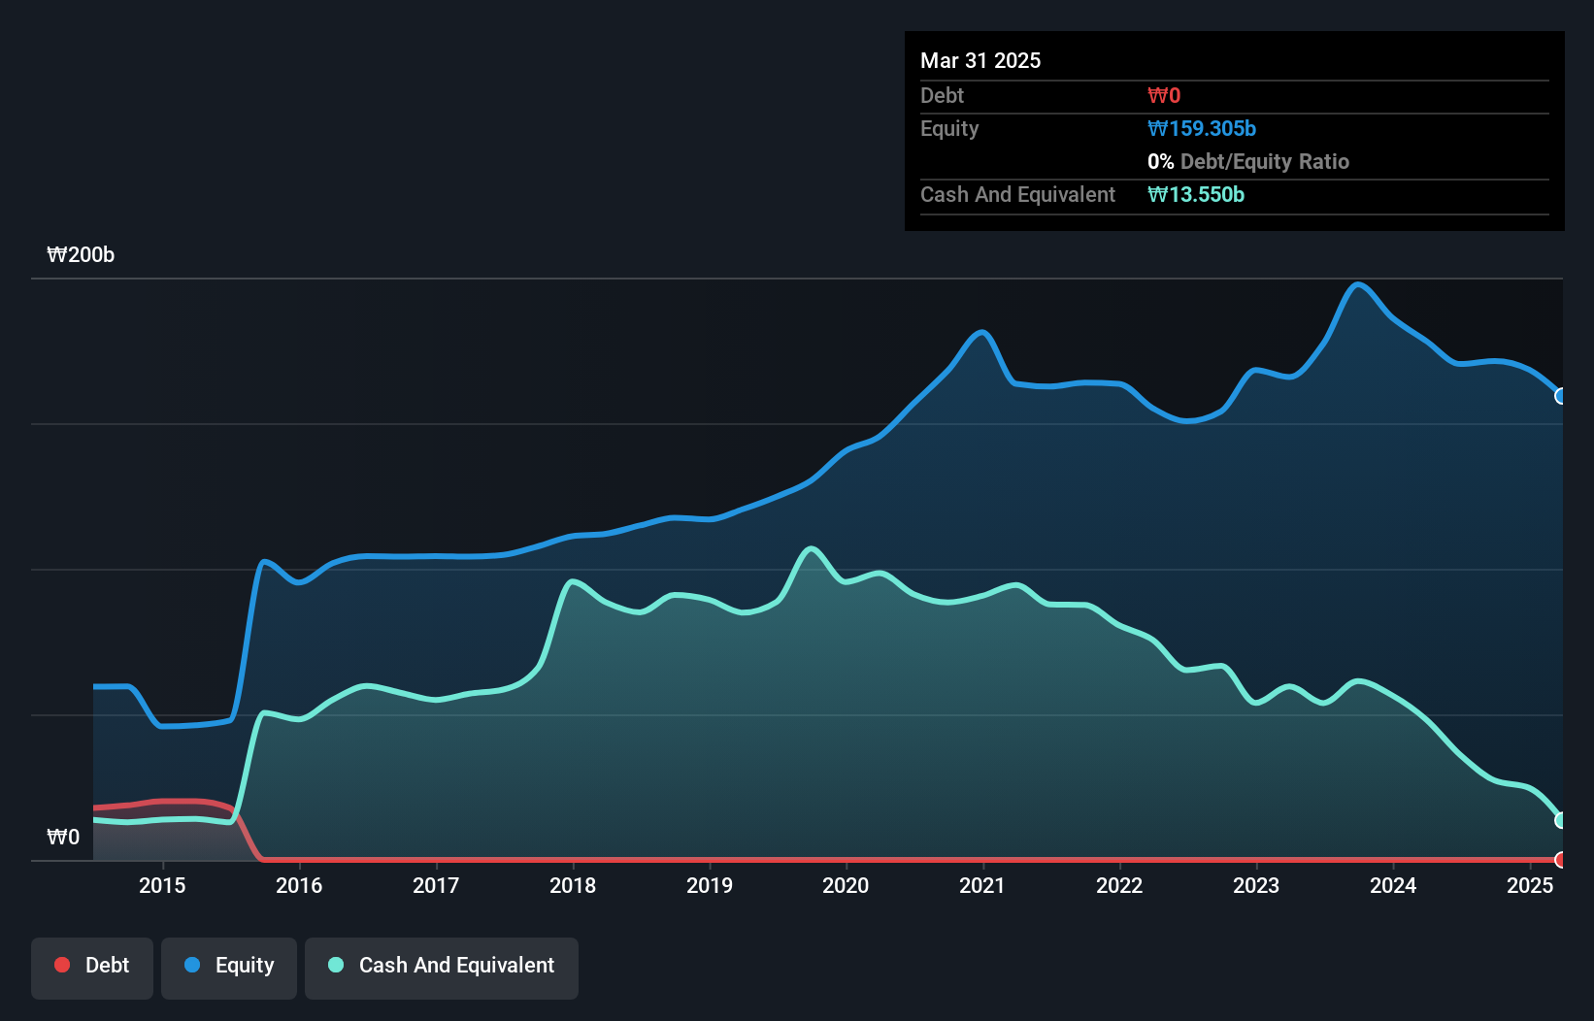Click the ₩159.305b equity value
The image size is (1594, 1021).
coord(1202,128)
